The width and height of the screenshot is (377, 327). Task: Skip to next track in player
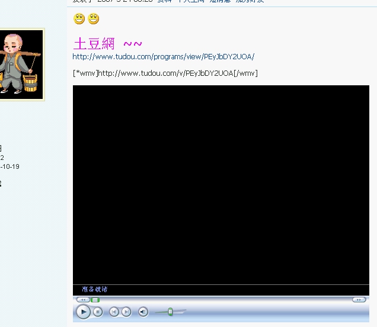point(126,312)
